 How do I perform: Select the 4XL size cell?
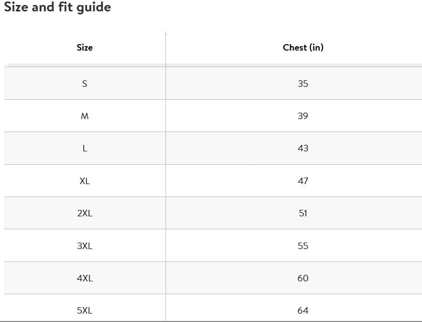coord(84,278)
